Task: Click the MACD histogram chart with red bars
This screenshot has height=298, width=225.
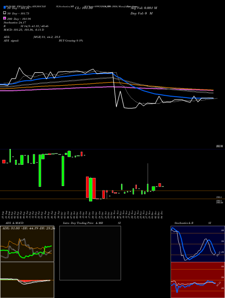Action: tap(27, 280)
